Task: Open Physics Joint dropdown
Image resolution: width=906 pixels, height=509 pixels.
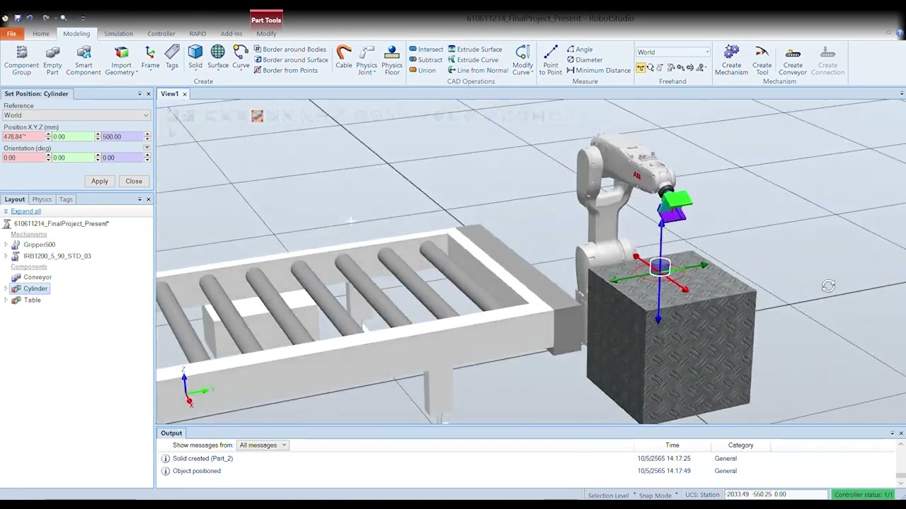Action: 367,61
